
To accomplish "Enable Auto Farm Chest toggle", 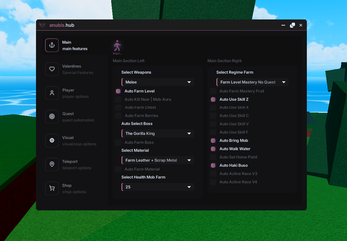I will pos(118,107).
